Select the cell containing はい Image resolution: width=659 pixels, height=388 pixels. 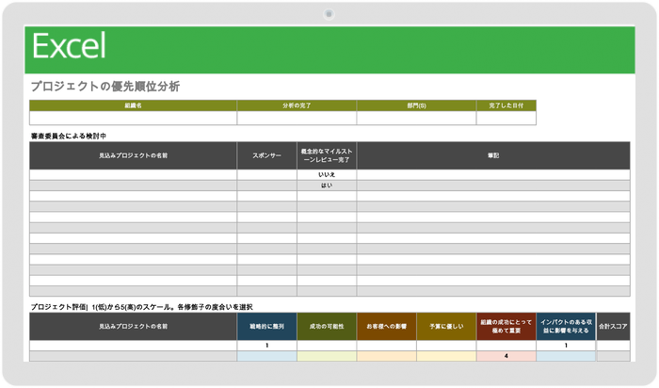pos(327,186)
